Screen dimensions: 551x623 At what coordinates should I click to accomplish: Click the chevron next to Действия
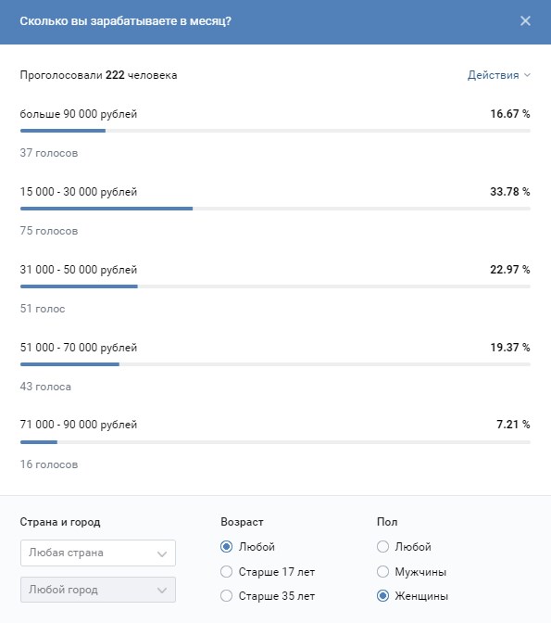[x=527, y=75]
